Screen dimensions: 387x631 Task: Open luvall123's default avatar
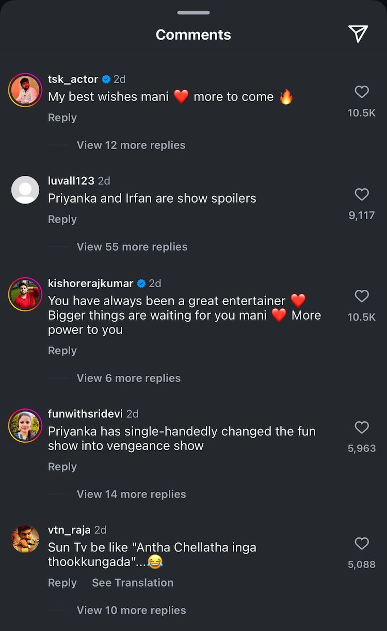(25, 190)
